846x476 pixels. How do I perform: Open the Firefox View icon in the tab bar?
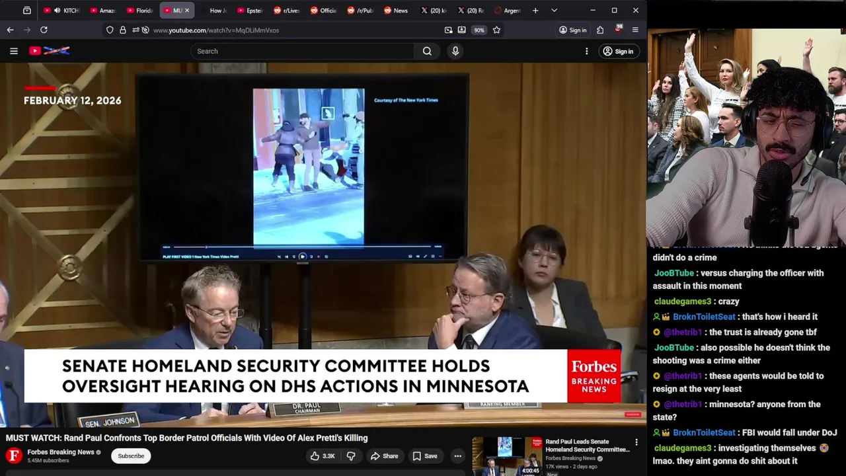coord(26,11)
